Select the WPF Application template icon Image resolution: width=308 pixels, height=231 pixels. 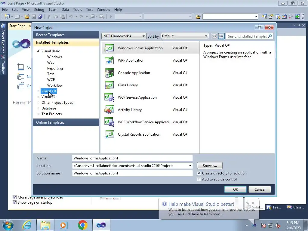tap(109, 60)
